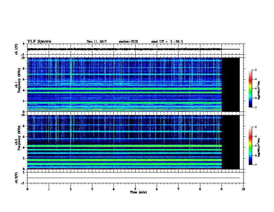Click the "ch.3(V)" axis label
The width and height of the screenshot is (274, 212).
pyautogui.click(x=17, y=178)
